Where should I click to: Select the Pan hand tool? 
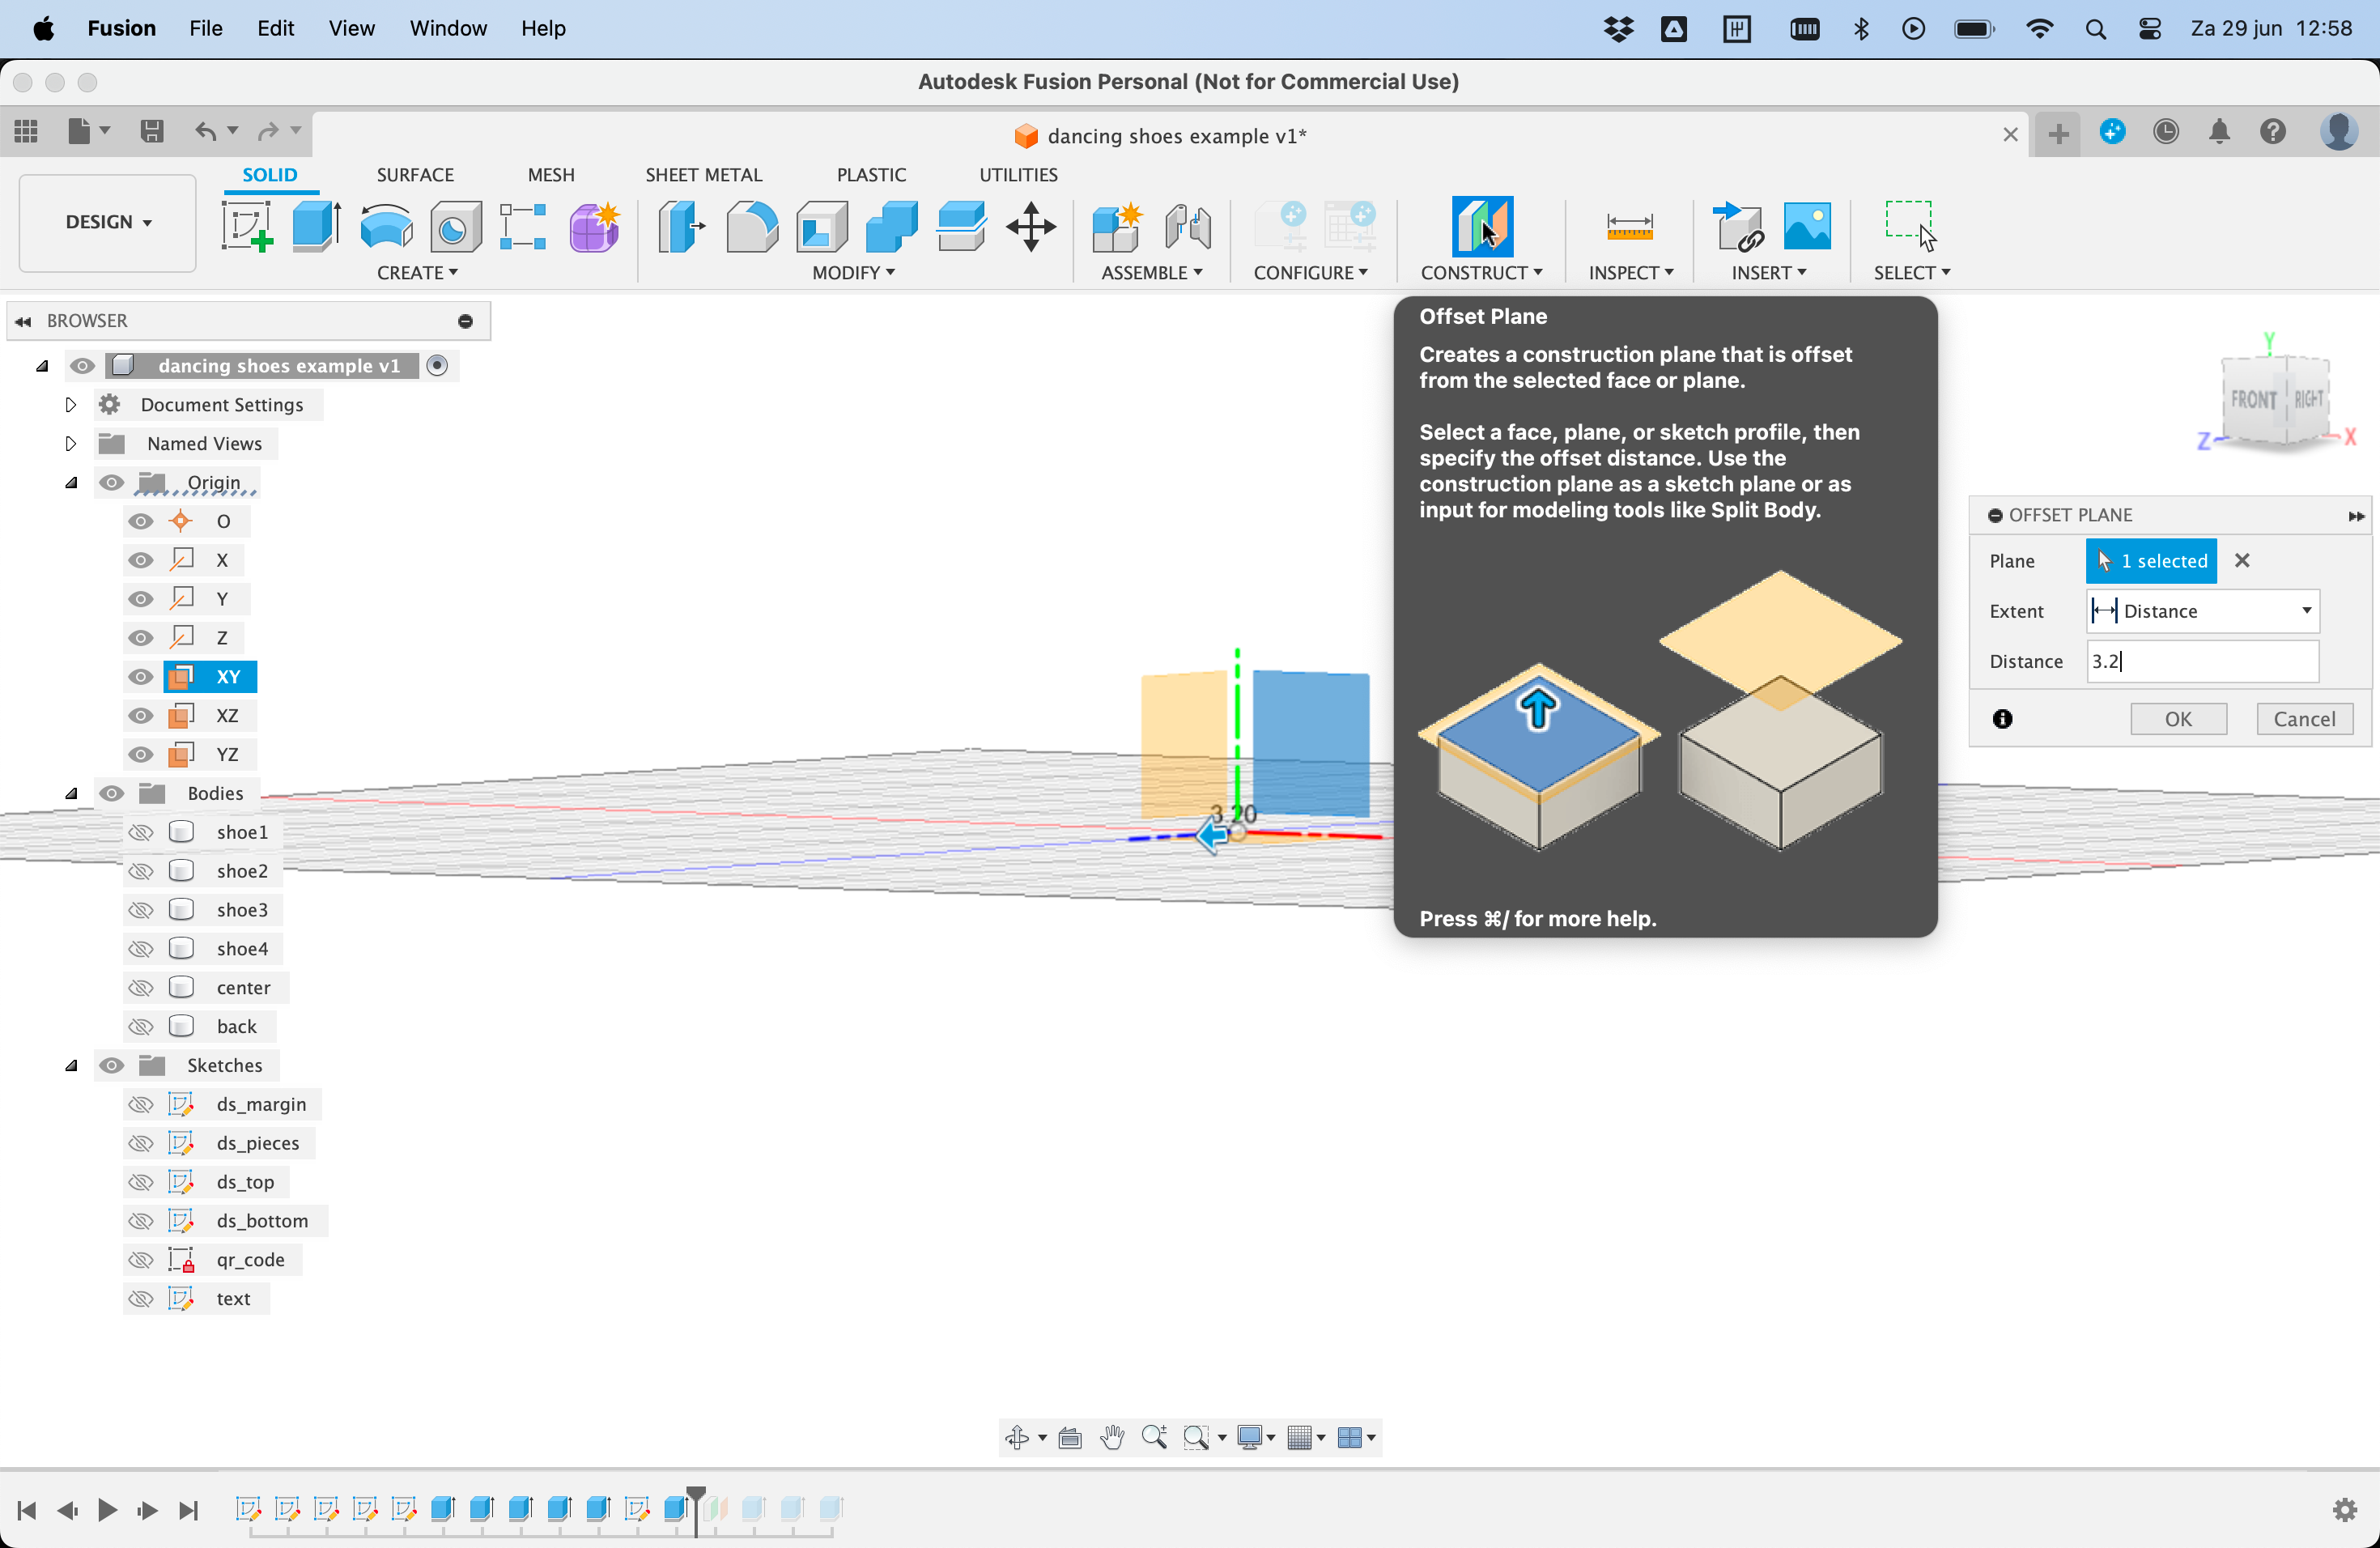click(x=1112, y=1437)
